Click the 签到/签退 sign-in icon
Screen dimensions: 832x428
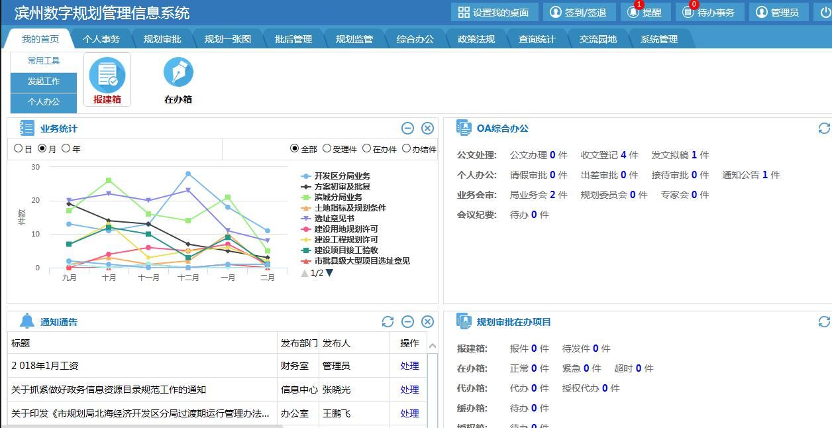tap(578, 12)
